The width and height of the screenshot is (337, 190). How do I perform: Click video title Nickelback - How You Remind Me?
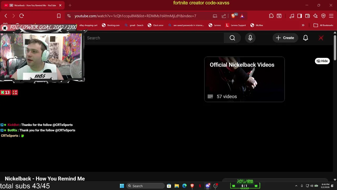pyautogui.click(x=45, y=179)
